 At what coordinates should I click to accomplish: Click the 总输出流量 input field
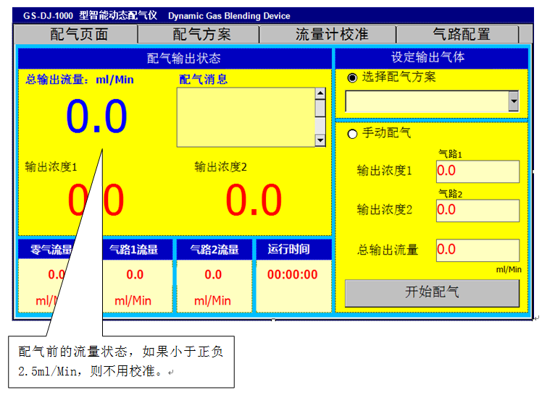[x=477, y=250]
